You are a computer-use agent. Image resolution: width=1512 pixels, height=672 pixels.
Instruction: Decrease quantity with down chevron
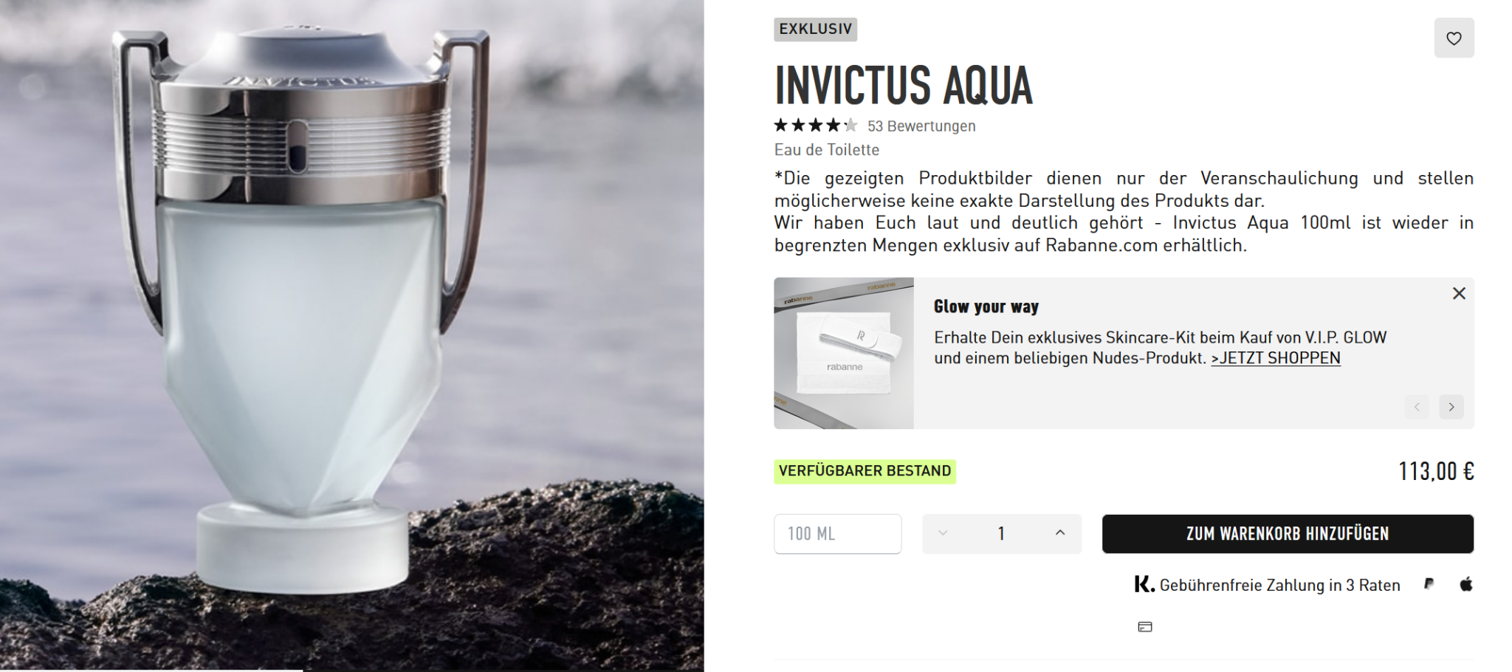pyautogui.click(x=943, y=532)
